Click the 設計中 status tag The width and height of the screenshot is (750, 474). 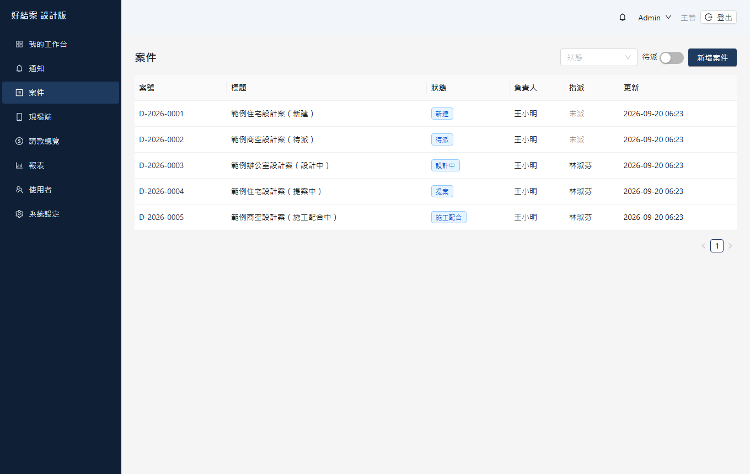pyautogui.click(x=446, y=165)
